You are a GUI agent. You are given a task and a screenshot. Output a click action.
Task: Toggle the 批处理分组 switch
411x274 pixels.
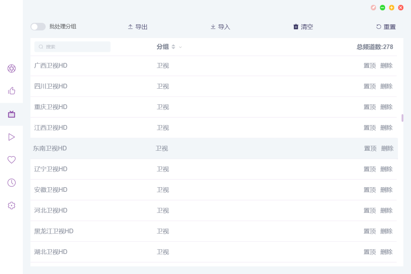click(38, 27)
